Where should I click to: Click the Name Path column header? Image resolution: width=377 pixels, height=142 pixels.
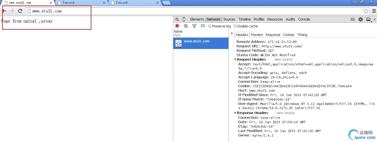201,33
